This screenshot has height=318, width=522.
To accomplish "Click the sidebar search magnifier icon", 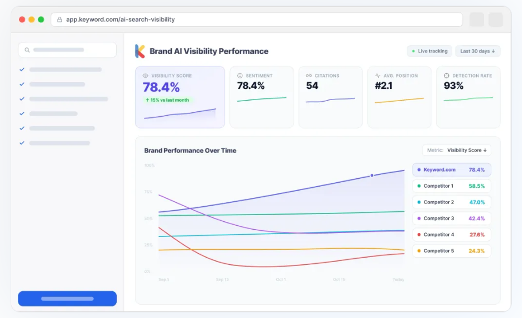I will pos(27,50).
